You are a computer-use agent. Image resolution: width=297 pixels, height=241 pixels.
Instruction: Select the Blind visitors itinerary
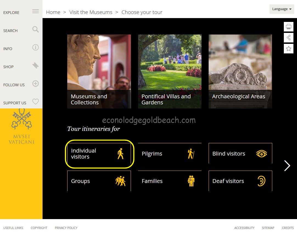[240, 154]
